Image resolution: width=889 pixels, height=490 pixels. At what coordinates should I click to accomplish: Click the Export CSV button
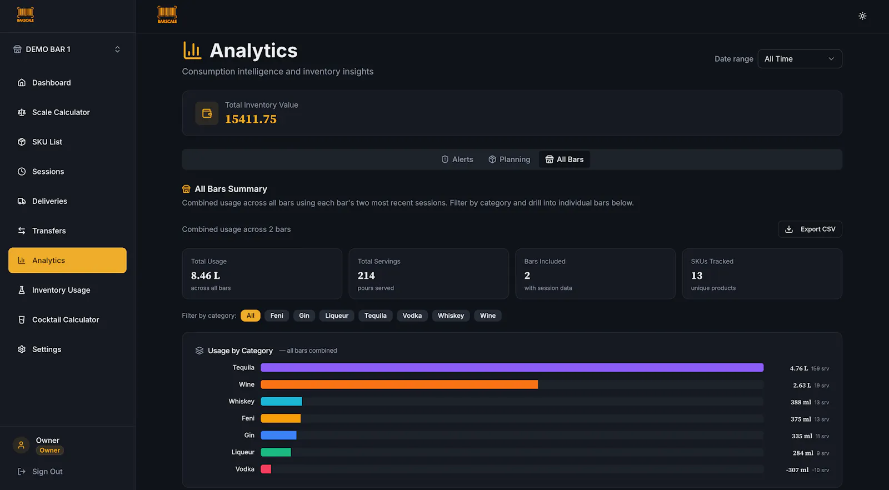click(x=810, y=229)
